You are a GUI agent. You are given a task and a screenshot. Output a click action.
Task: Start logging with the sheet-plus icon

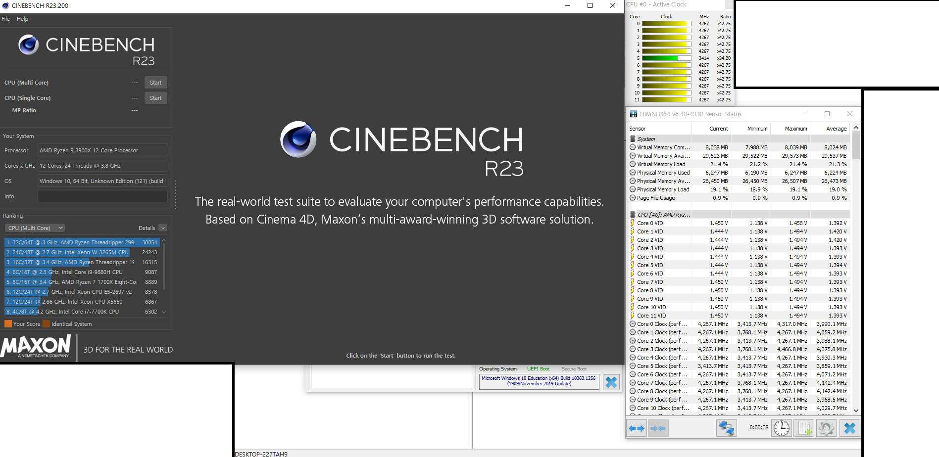804,428
